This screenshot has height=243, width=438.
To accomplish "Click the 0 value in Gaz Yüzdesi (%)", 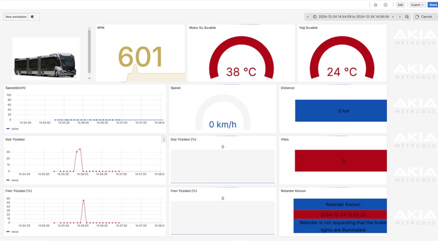I will click(x=223, y=147).
